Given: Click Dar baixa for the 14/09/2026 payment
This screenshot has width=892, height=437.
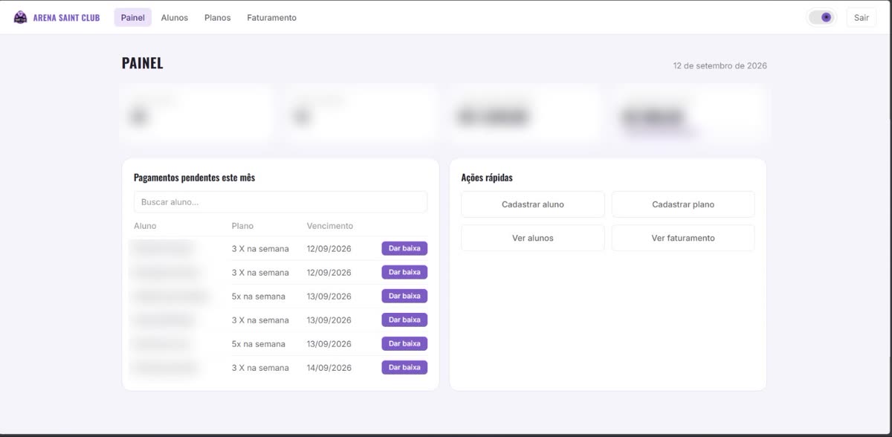Looking at the screenshot, I should click(x=404, y=367).
